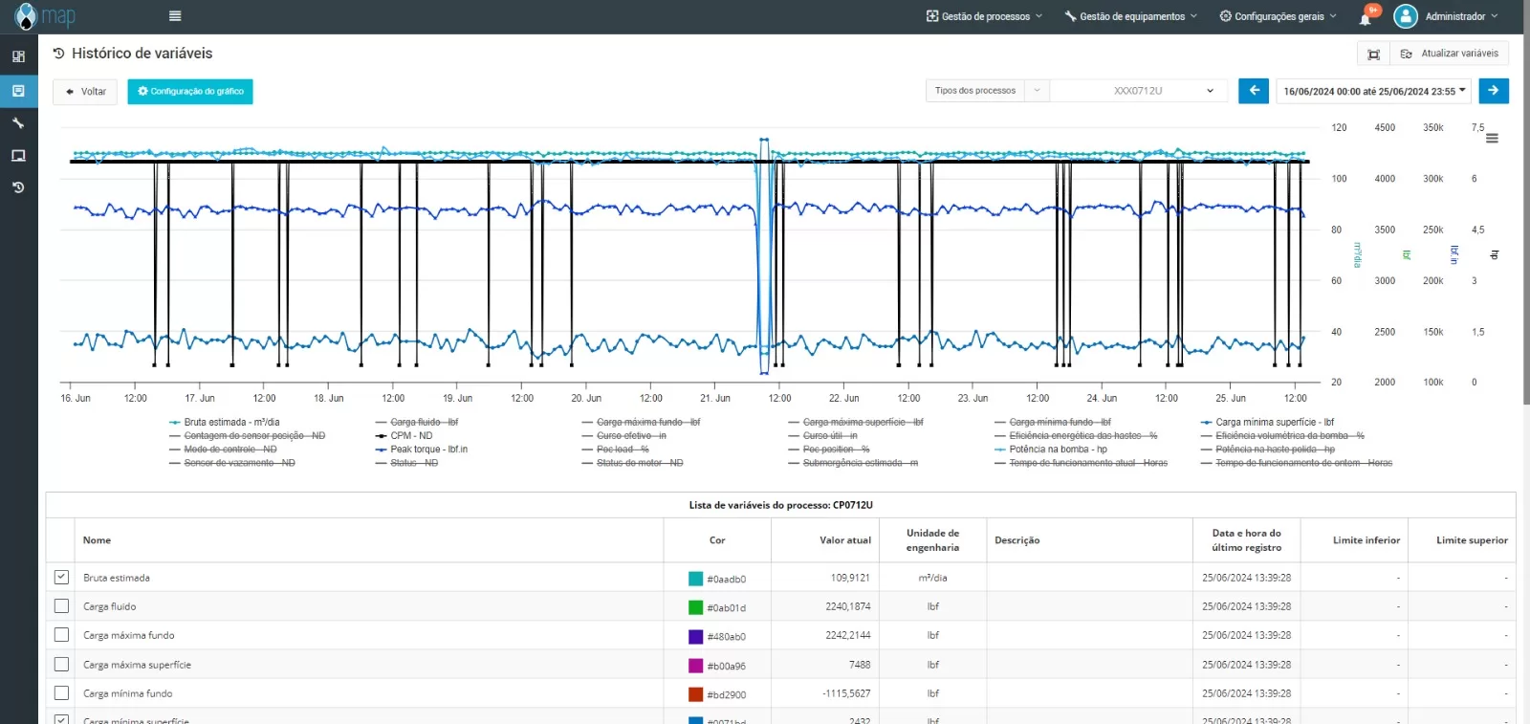Hide CPM - ND series in legend
The width and height of the screenshot is (1530, 724).
tap(404, 436)
